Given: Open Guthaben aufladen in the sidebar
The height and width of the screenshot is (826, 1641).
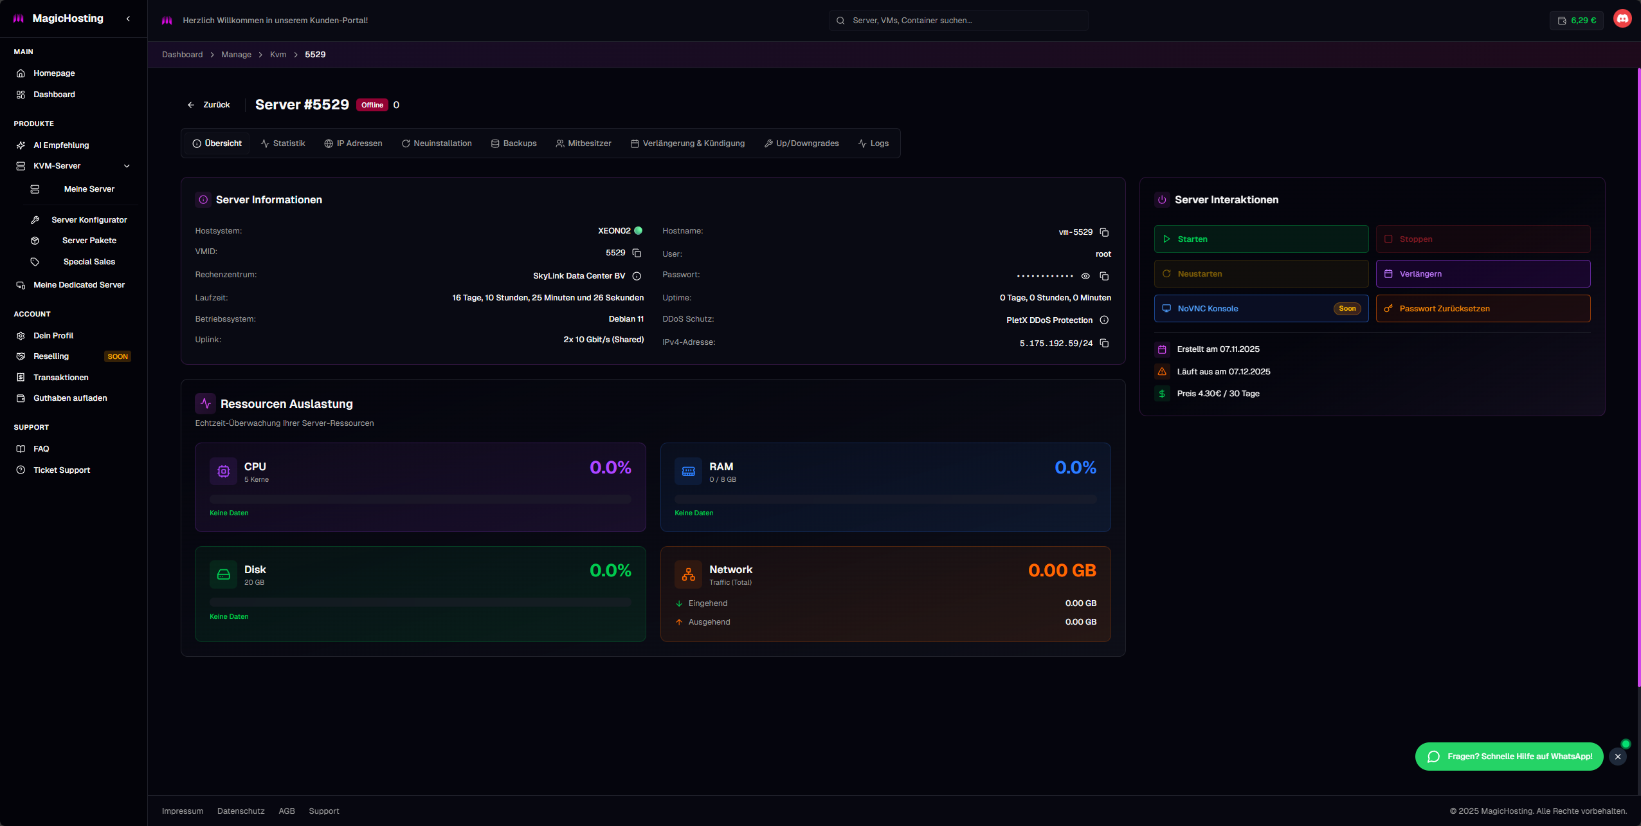Looking at the screenshot, I should pyautogui.click(x=70, y=398).
